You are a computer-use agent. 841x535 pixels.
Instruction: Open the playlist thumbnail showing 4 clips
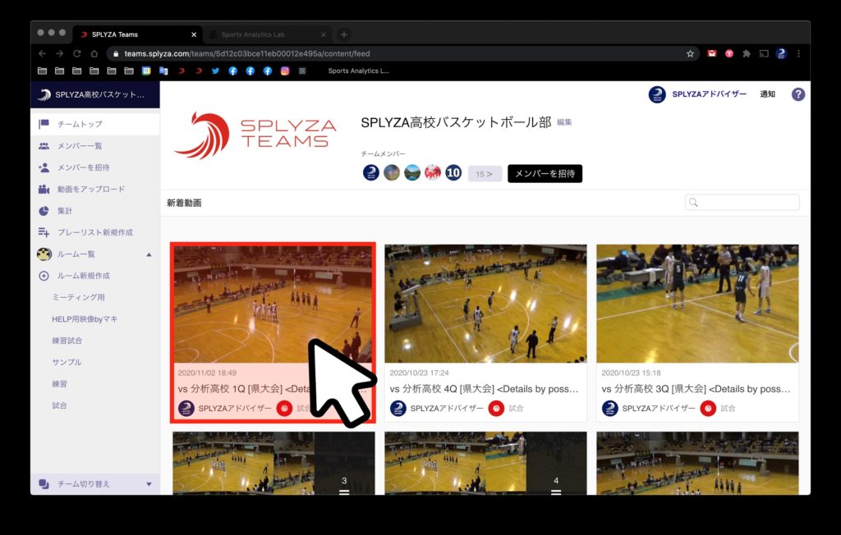(486, 463)
